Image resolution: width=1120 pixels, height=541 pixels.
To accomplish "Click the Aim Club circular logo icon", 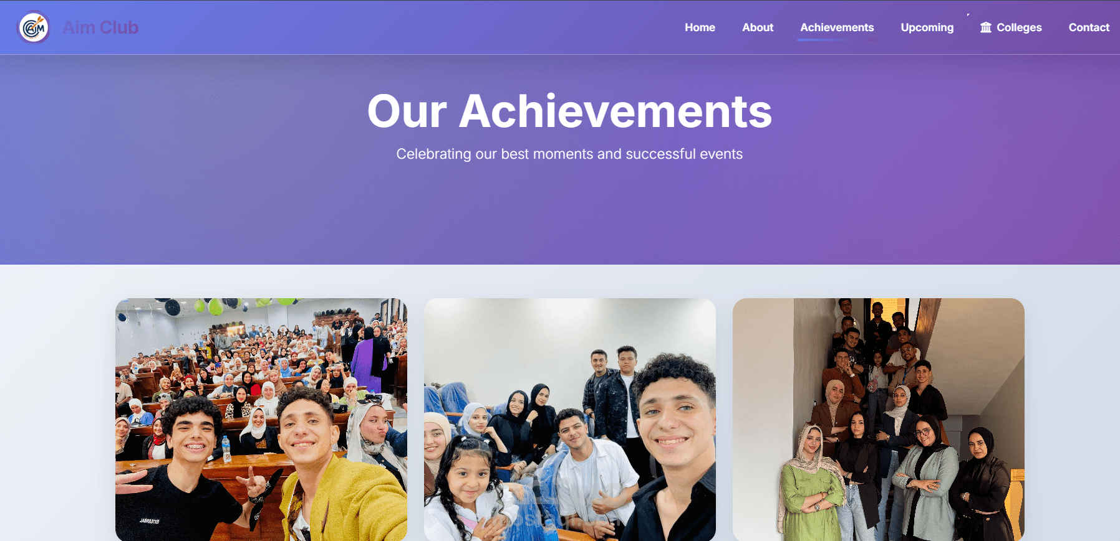I will 34,27.
